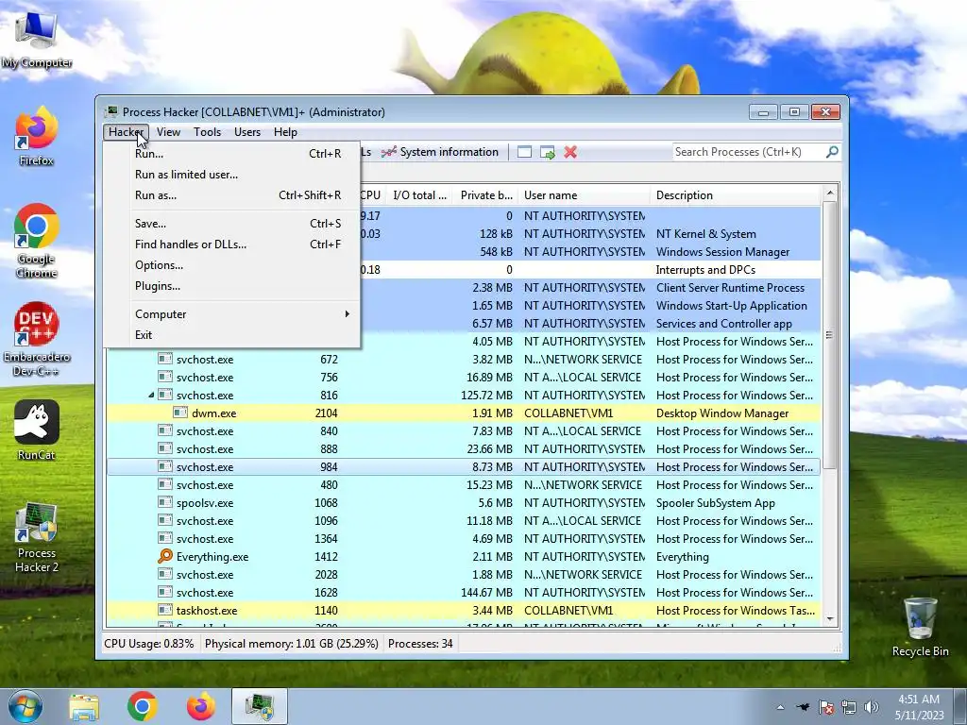The image size is (967, 725).
Task: Open Process Hacker 2 desktop shortcut
Action: (37, 537)
